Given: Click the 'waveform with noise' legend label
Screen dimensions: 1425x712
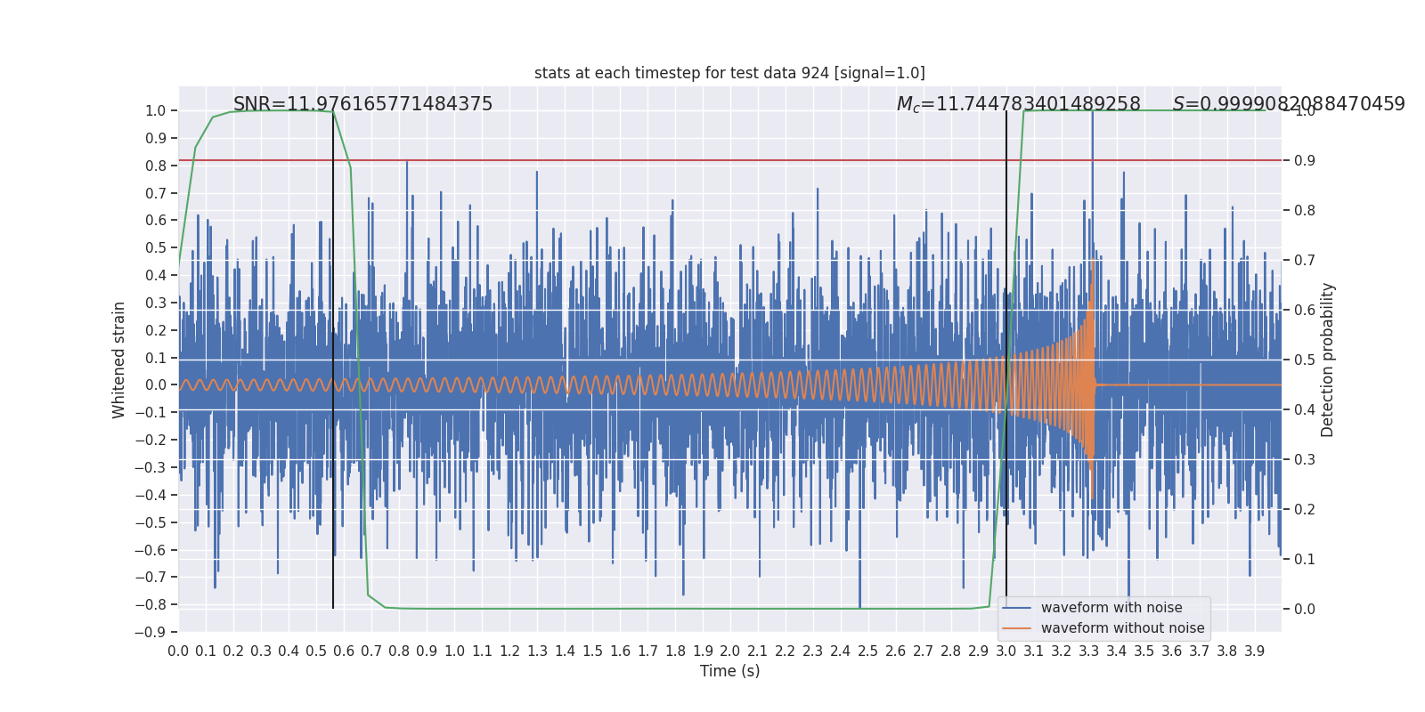Looking at the screenshot, I should pyautogui.click(x=1111, y=608).
